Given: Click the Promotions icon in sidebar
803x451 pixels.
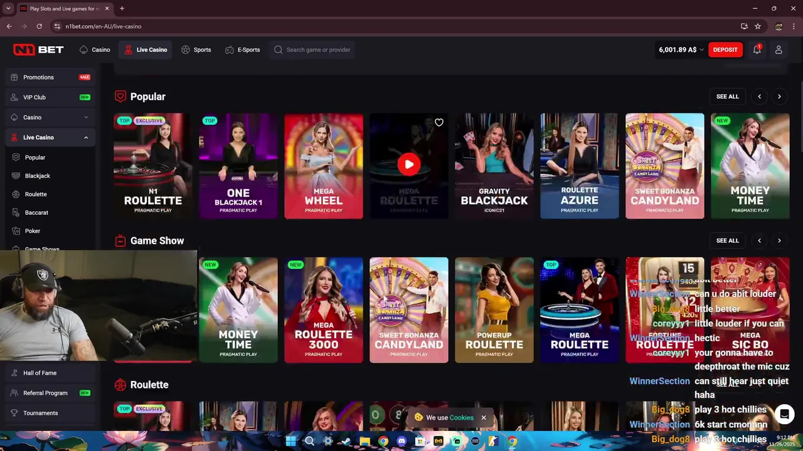Looking at the screenshot, I should click(x=14, y=77).
